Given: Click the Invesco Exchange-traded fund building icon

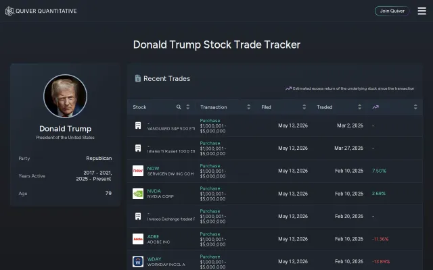Looking at the screenshot, I should 138,216.
